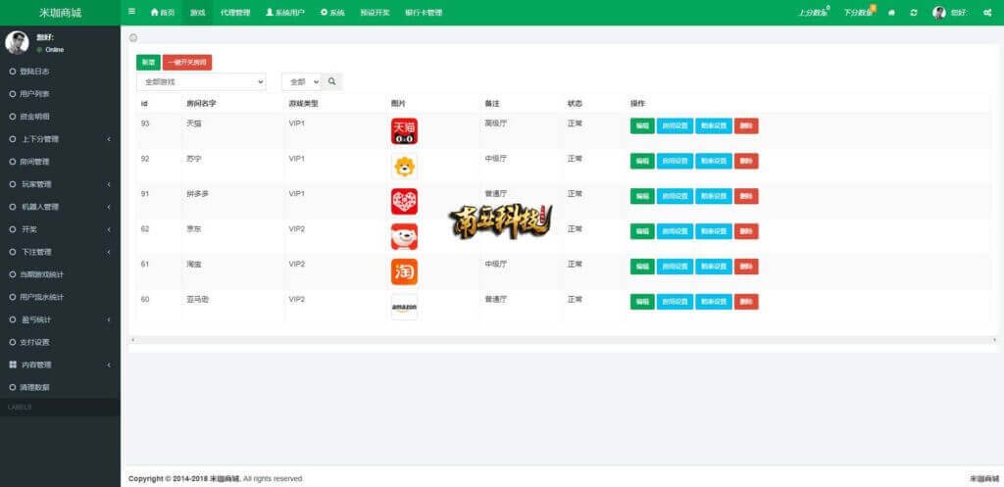Open 房间管理 in the sidebar
This screenshot has width=1004, height=487.
click(x=35, y=162)
